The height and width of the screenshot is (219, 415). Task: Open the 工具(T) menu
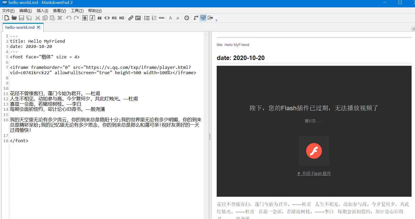(x=77, y=10)
